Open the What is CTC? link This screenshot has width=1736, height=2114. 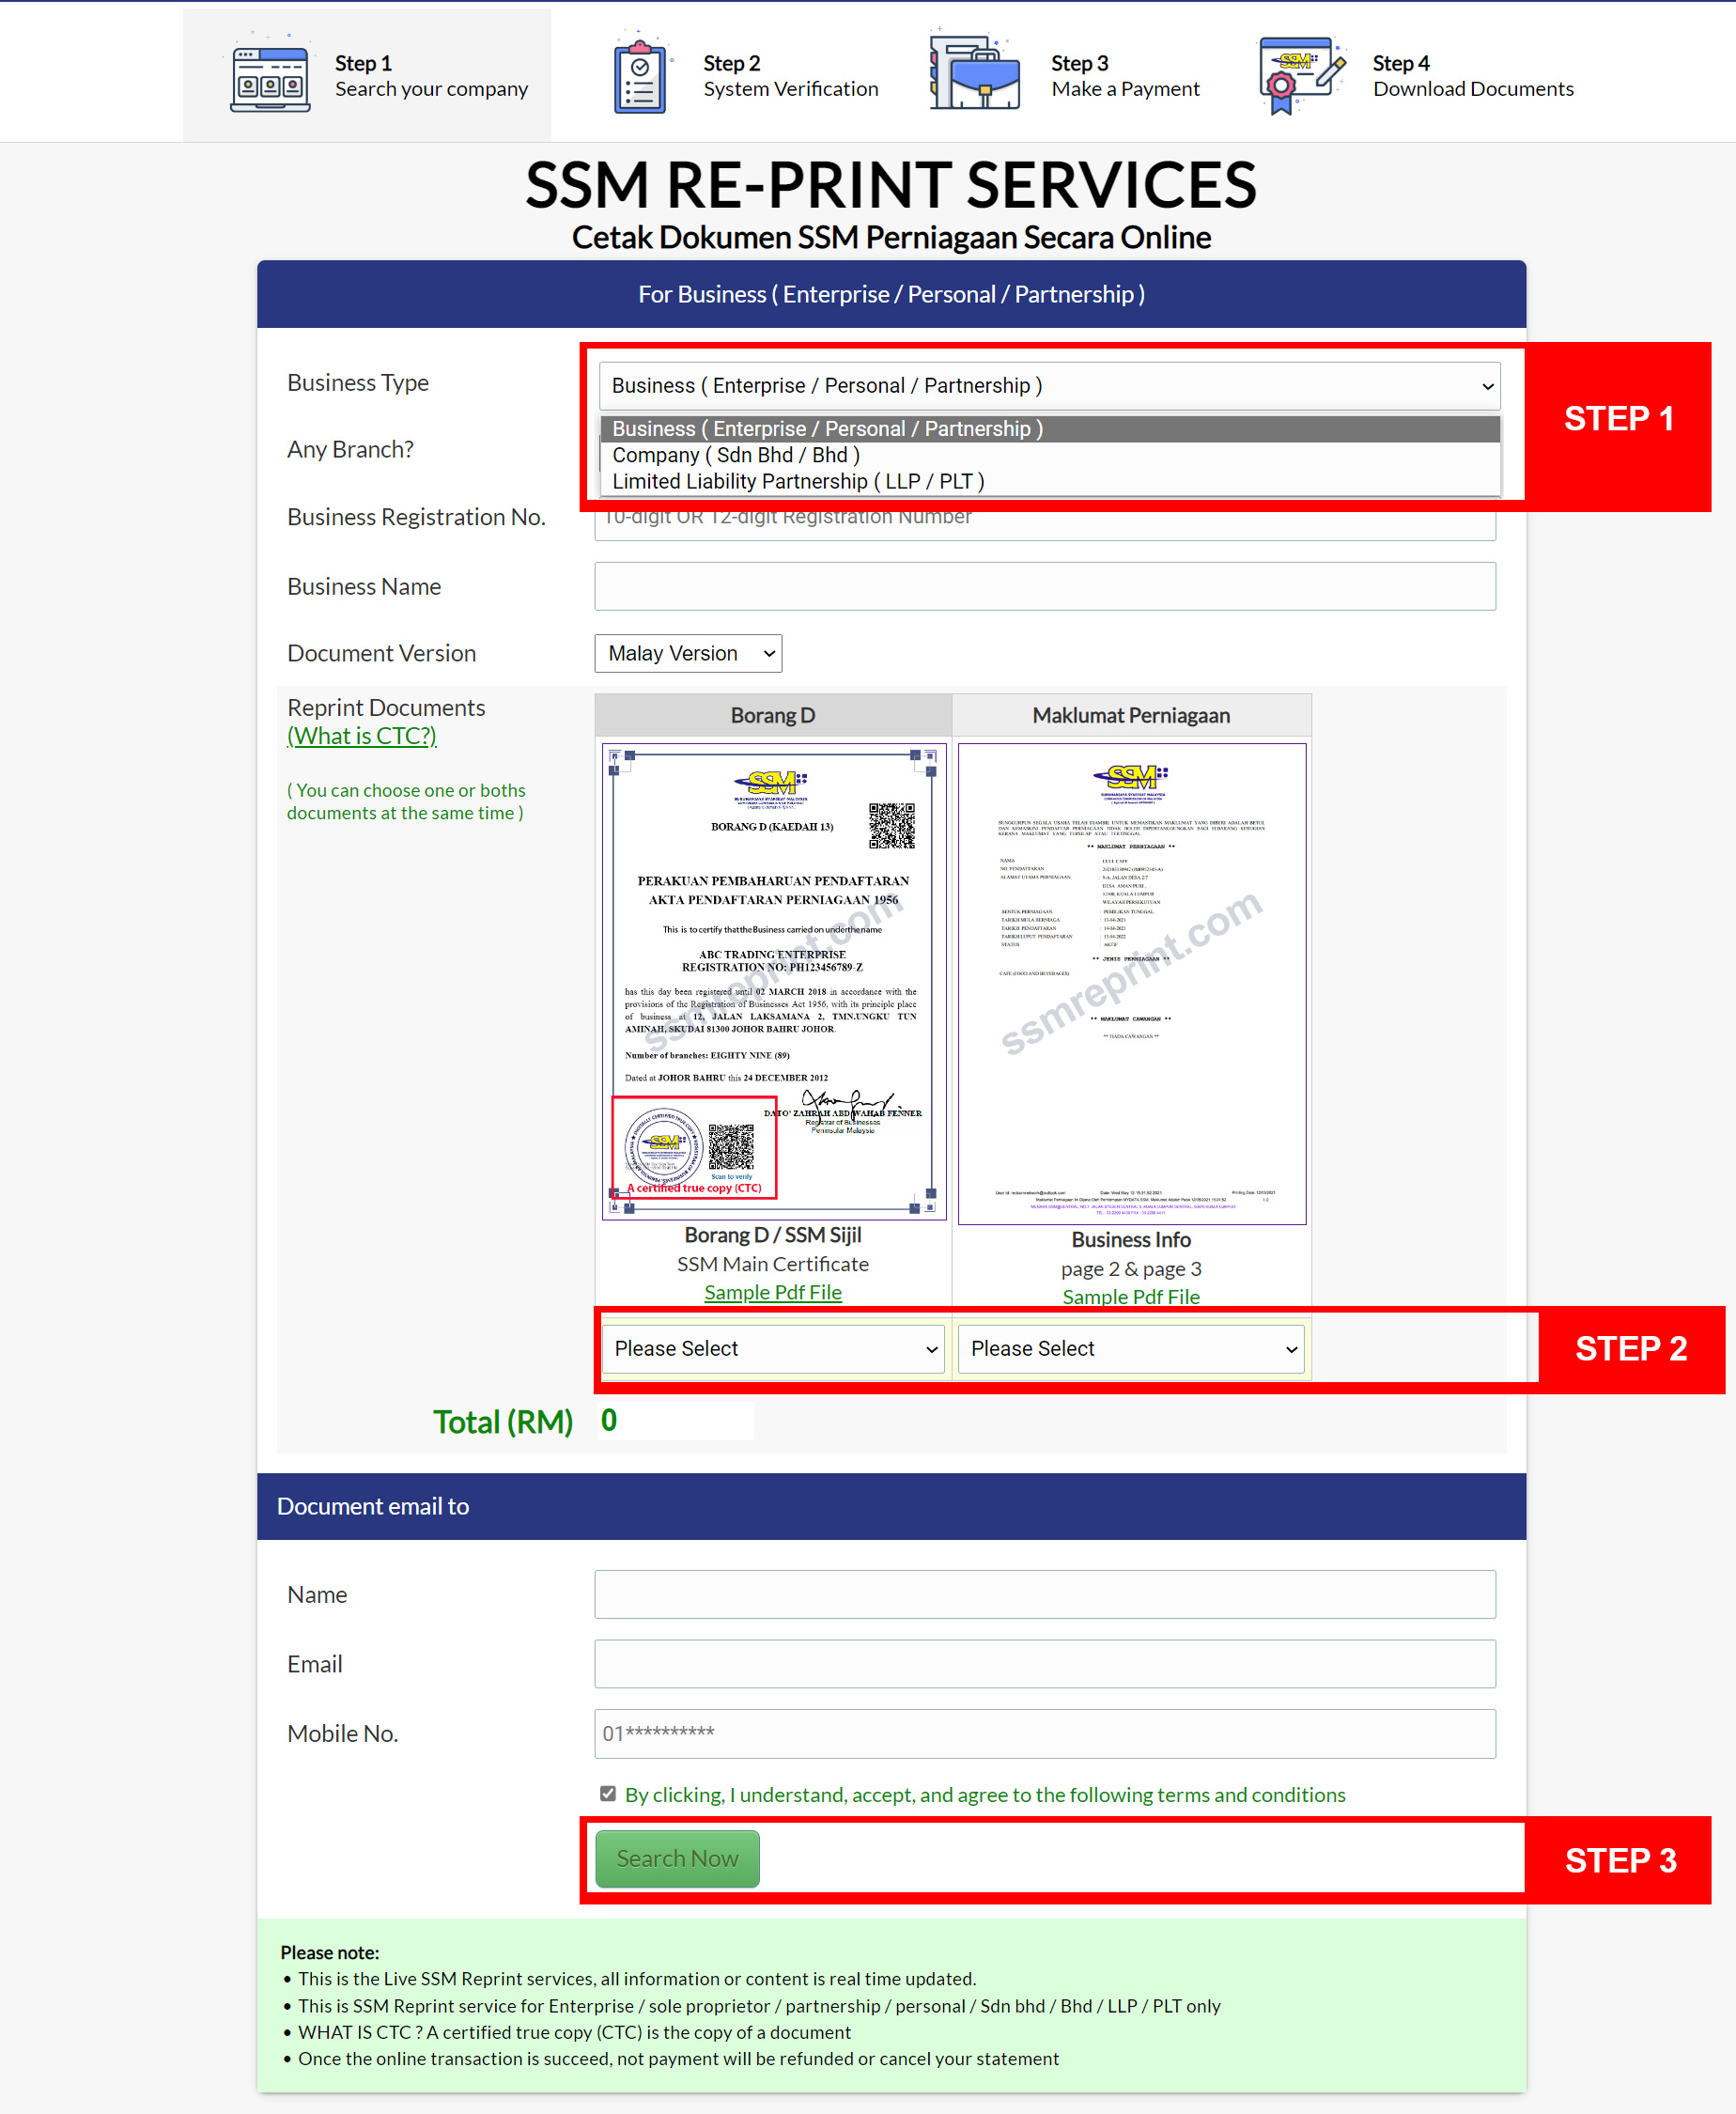point(362,736)
